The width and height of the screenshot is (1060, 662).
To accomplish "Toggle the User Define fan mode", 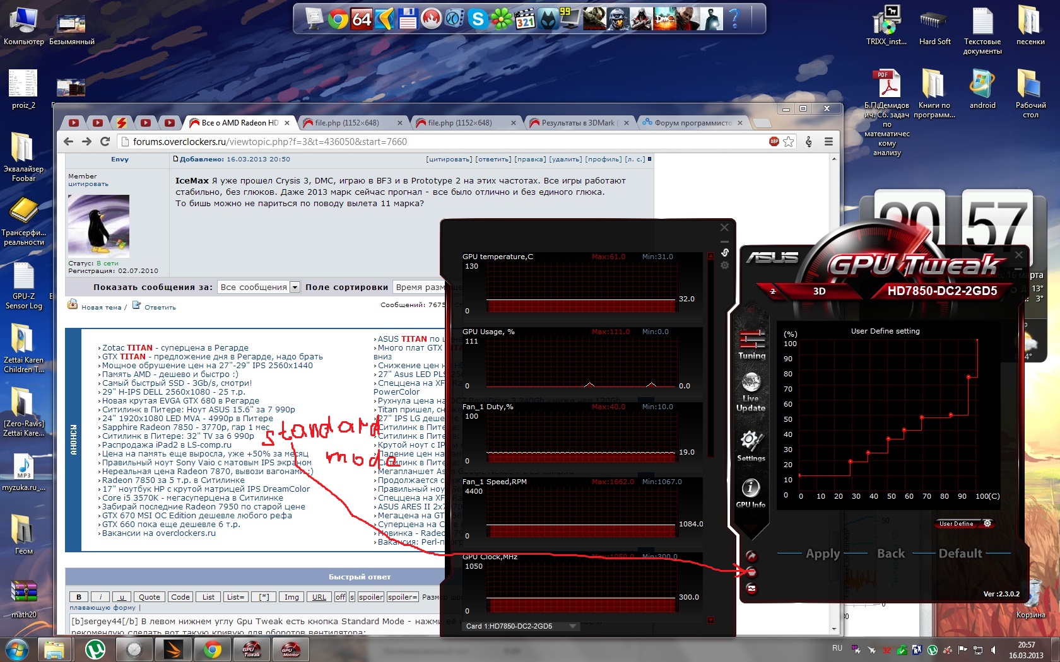I will point(957,523).
